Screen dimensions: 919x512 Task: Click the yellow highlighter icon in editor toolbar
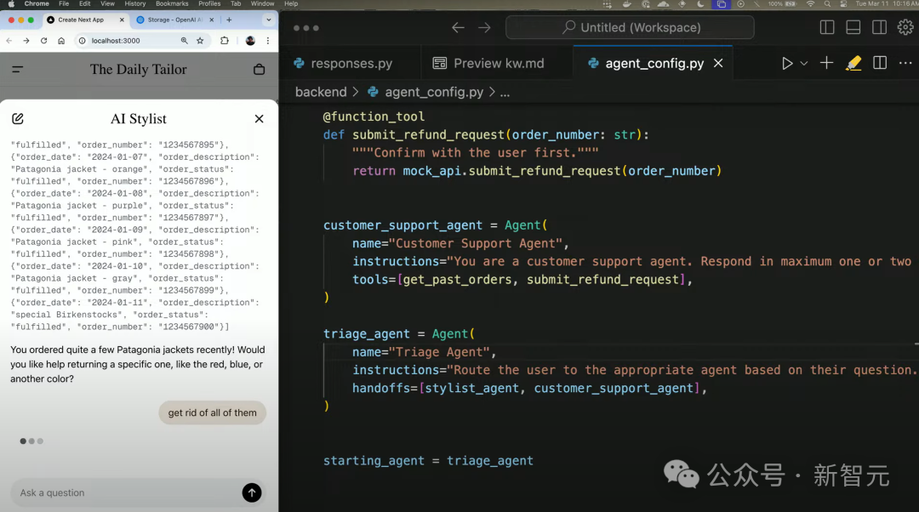855,62
